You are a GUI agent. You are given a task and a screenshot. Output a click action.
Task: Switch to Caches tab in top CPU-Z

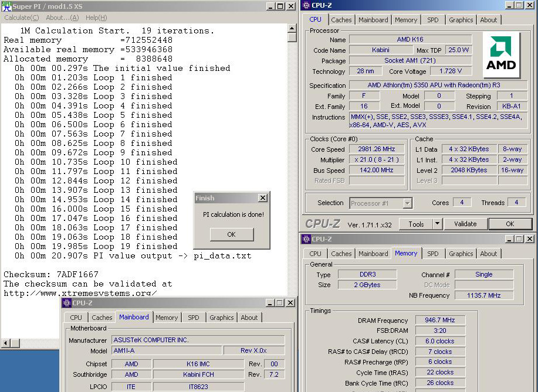click(341, 20)
